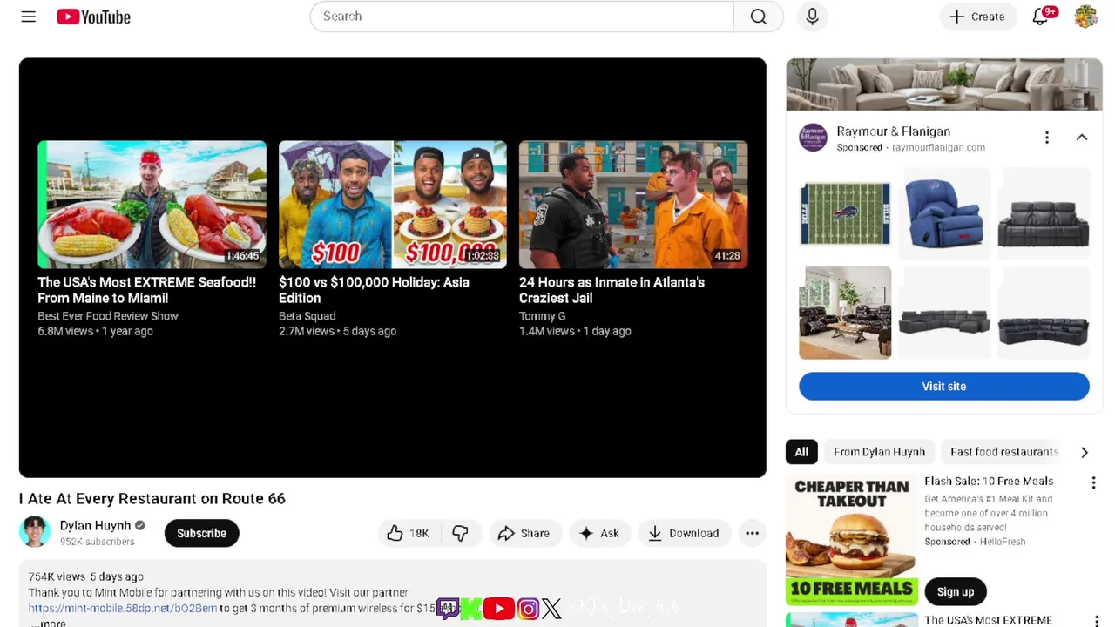The image size is (1115, 627).
Task: Open Dylan Huynh channel avatar
Action: pyautogui.click(x=36, y=532)
